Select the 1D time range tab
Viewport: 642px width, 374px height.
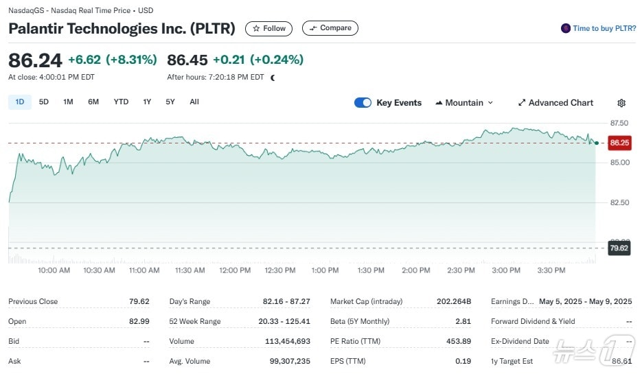coord(20,102)
